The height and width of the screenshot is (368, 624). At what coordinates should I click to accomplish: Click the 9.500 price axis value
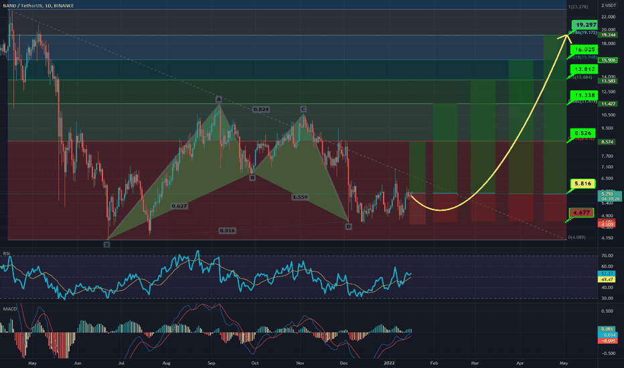click(x=609, y=128)
